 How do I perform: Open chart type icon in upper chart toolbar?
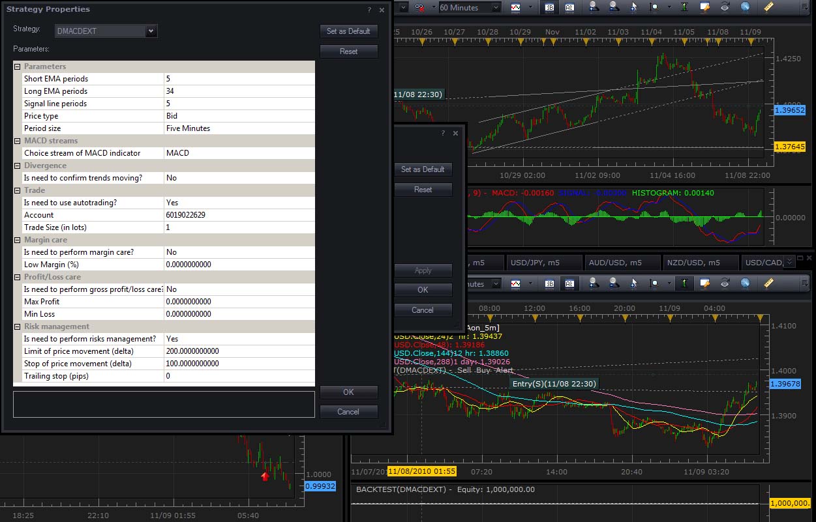(516, 8)
